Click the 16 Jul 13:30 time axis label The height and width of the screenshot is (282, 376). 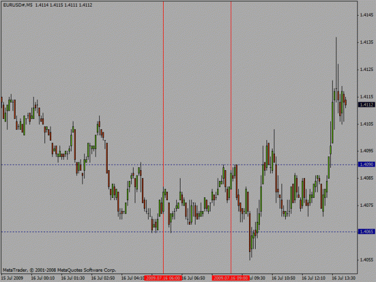tap(344, 278)
